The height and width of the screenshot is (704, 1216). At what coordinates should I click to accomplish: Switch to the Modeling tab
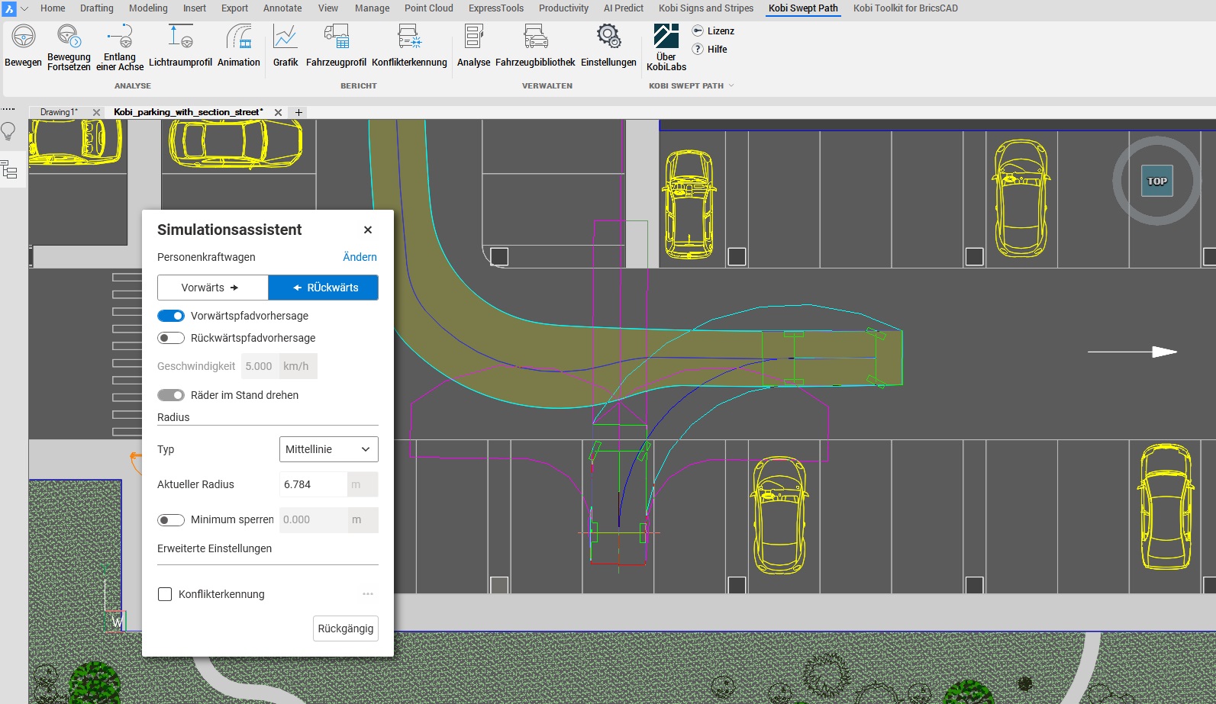tap(148, 8)
